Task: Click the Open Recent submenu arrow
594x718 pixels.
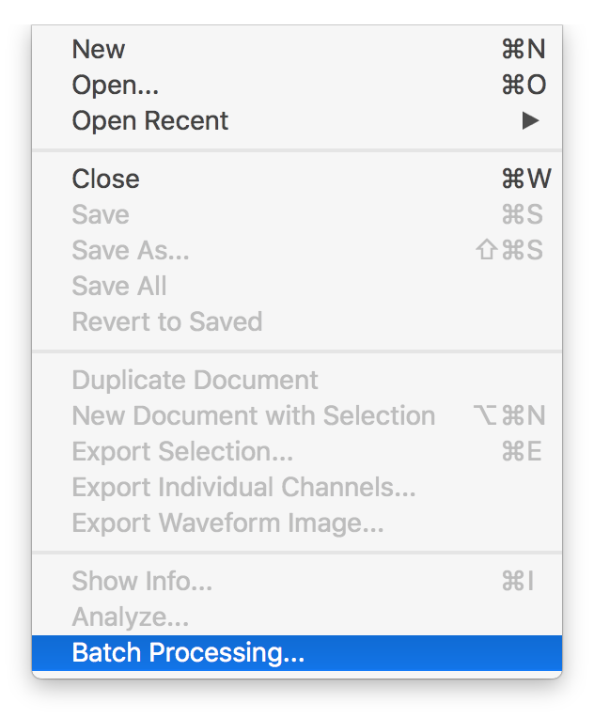Action: 531,121
